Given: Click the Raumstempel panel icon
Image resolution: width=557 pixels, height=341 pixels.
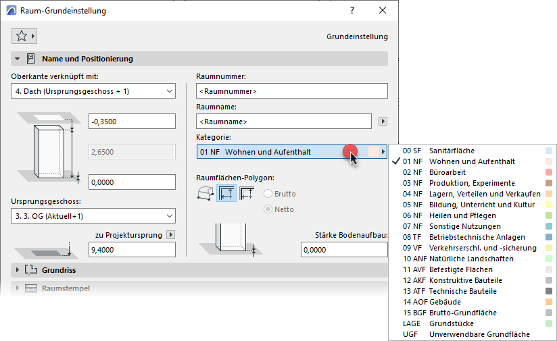Looking at the screenshot, I should point(31,288).
